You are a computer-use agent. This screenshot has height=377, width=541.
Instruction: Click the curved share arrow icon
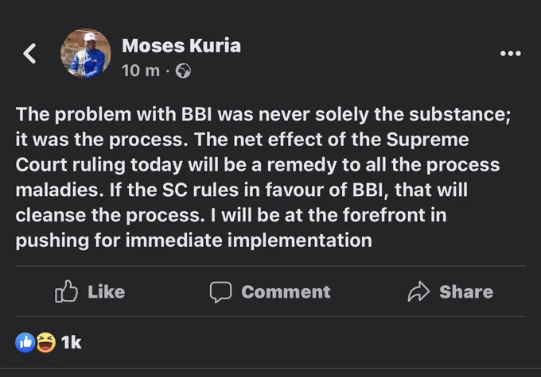click(x=418, y=291)
